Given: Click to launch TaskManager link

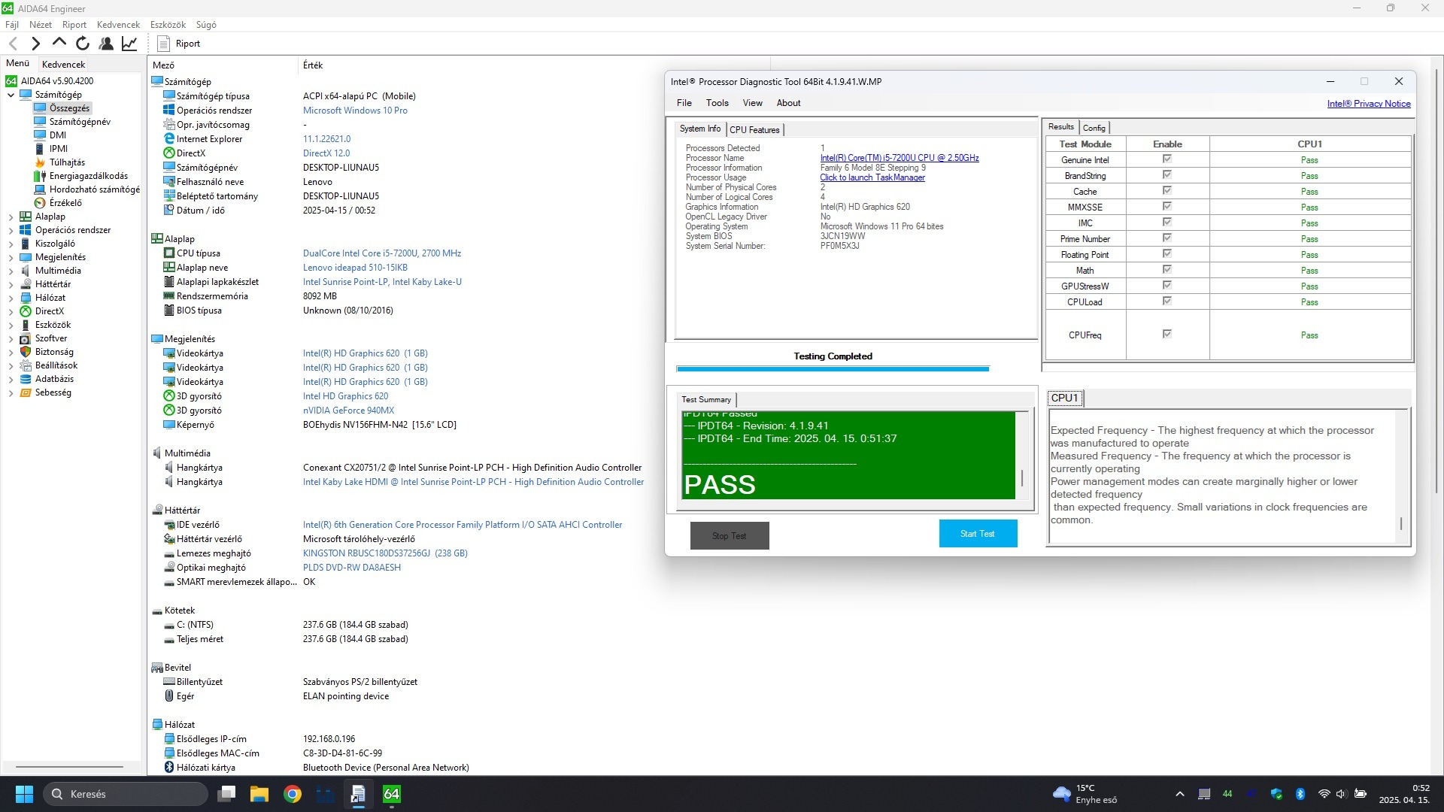Looking at the screenshot, I should pyautogui.click(x=872, y=177).
